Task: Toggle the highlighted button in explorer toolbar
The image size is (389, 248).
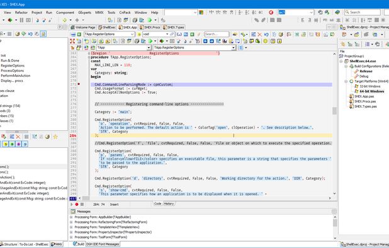Action: [x=43, y=34]
